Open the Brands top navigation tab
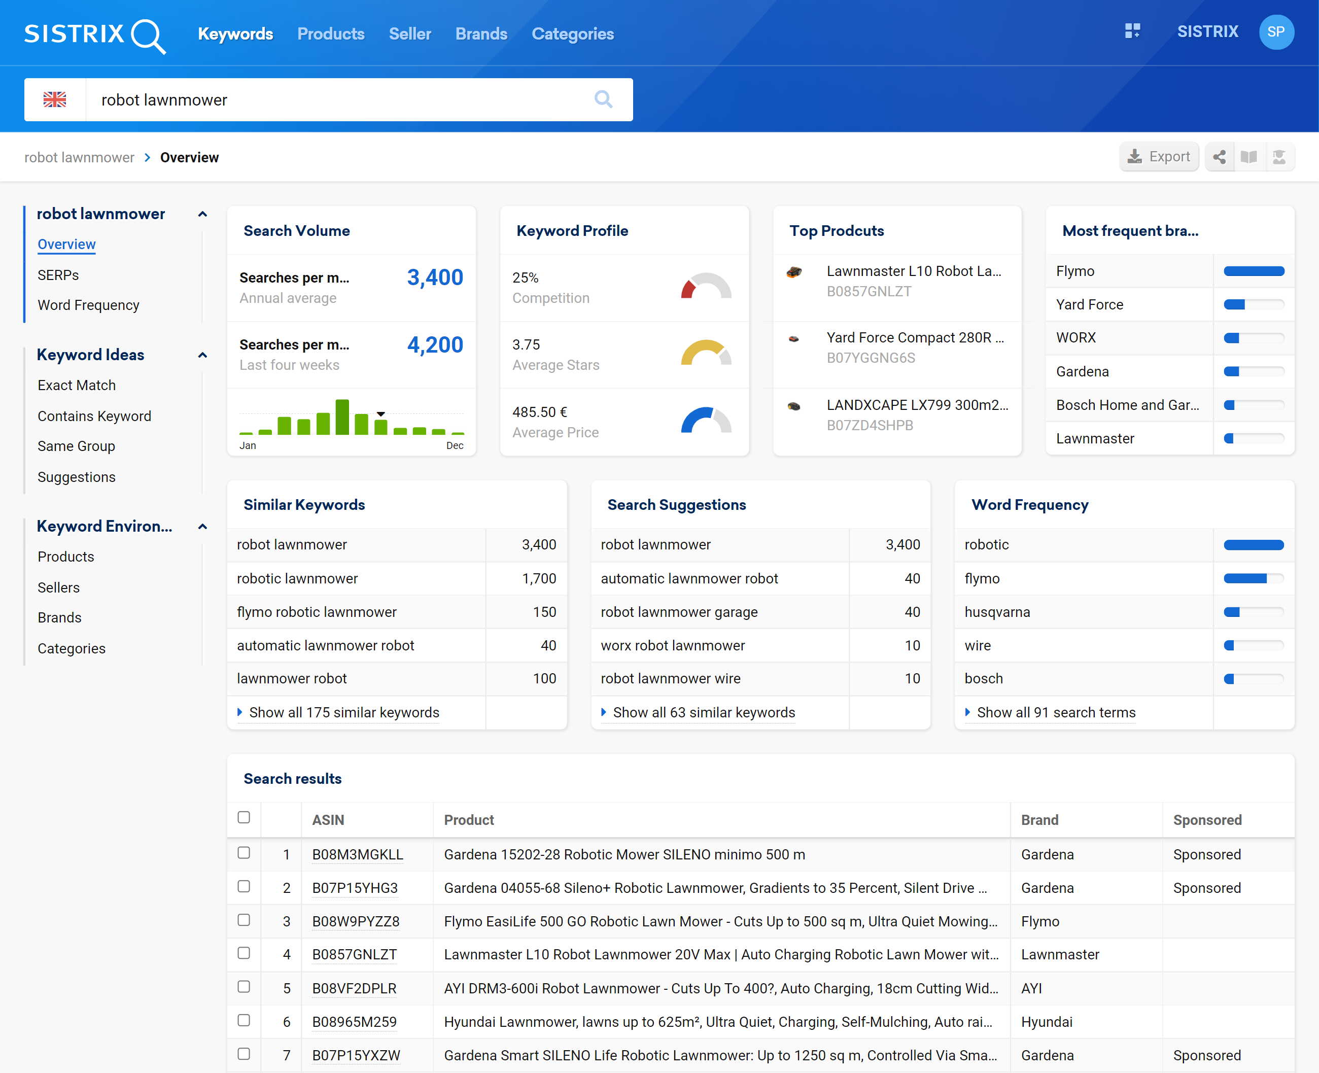The image size is (1319, 1073). pos(481,34)
